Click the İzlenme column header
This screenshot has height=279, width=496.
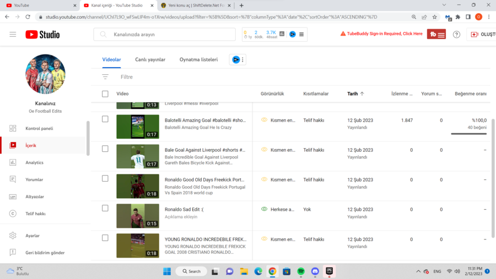click(402, 94)
